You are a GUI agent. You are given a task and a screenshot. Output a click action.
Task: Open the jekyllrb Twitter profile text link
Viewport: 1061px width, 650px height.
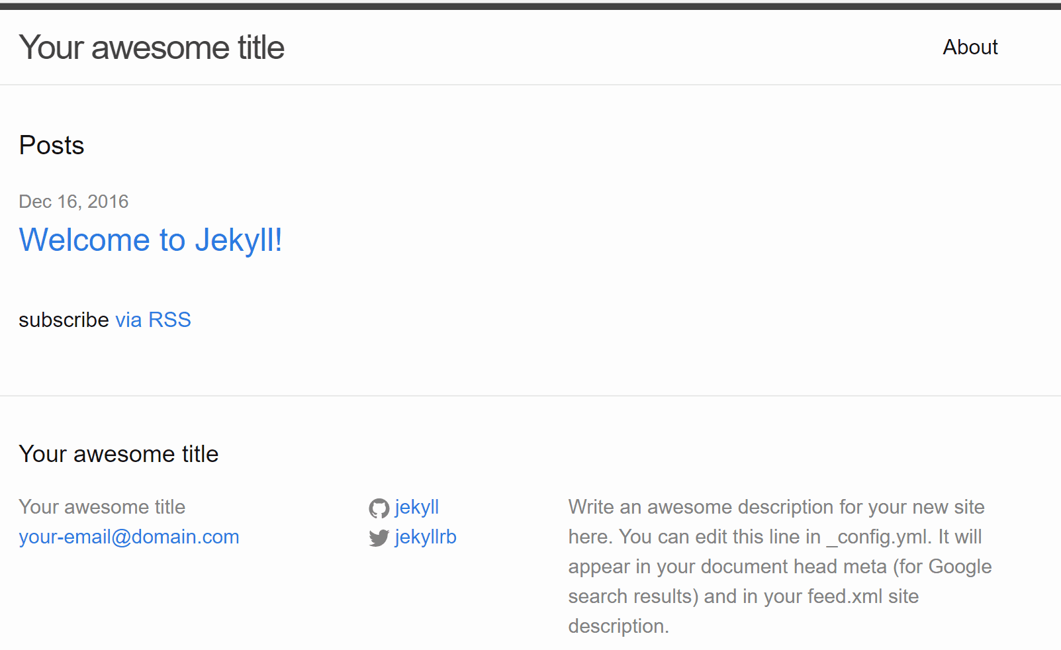[426, 537]
